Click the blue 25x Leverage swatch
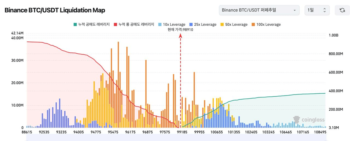 (191, 24)
